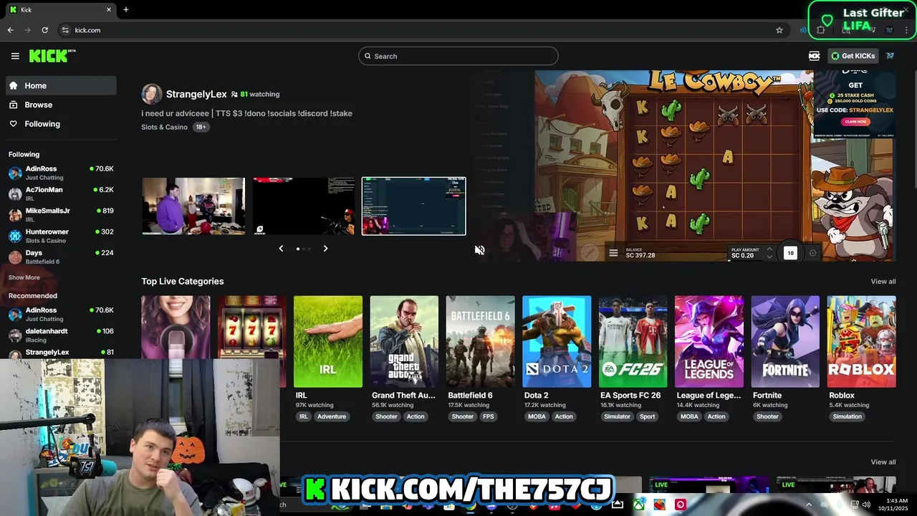Click the Simulator tag under EA Sports FC 26
Screen dimensions: 917x516
(617, 416)
